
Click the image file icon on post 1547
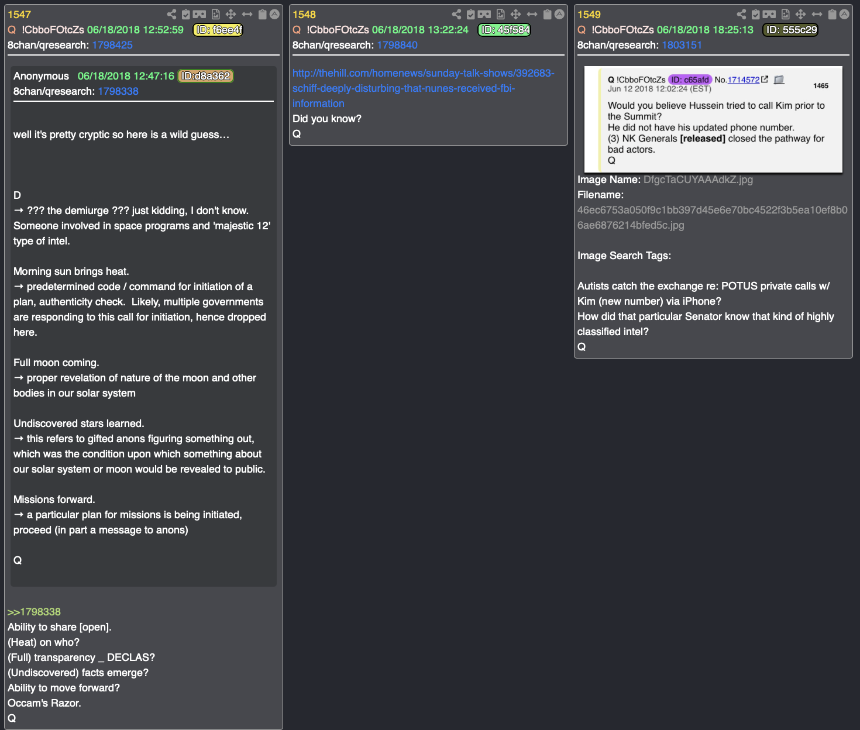click(216, 14)
